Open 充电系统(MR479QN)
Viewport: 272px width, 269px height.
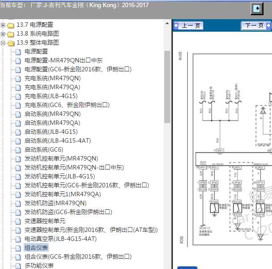(53, 79)
